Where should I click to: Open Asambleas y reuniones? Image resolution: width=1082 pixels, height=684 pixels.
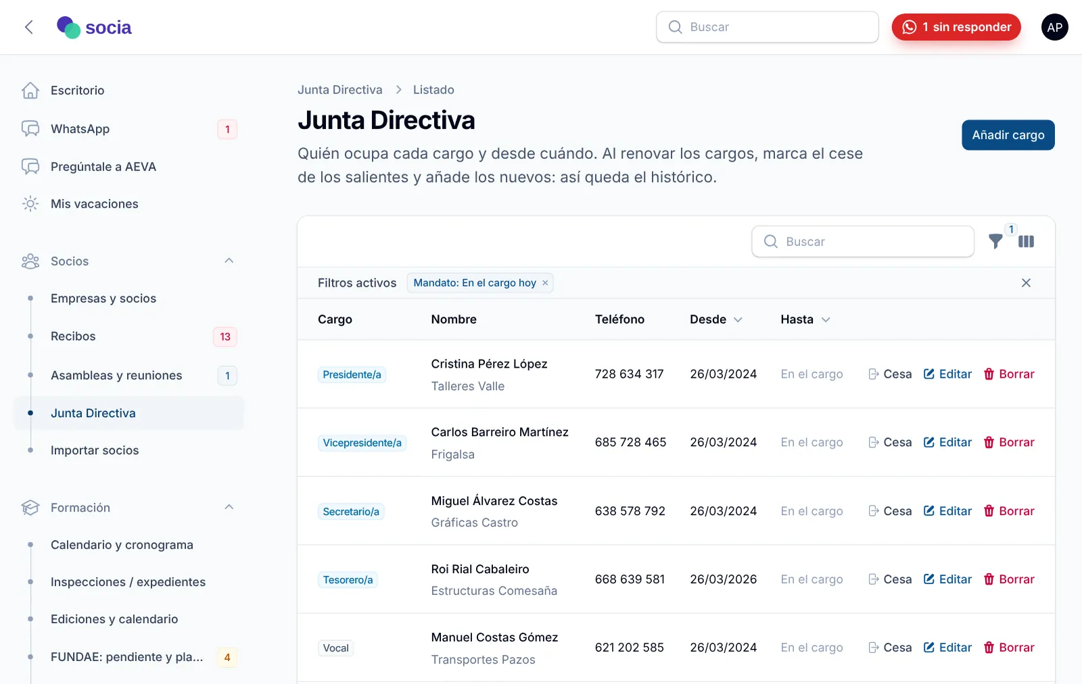[128, 375]
